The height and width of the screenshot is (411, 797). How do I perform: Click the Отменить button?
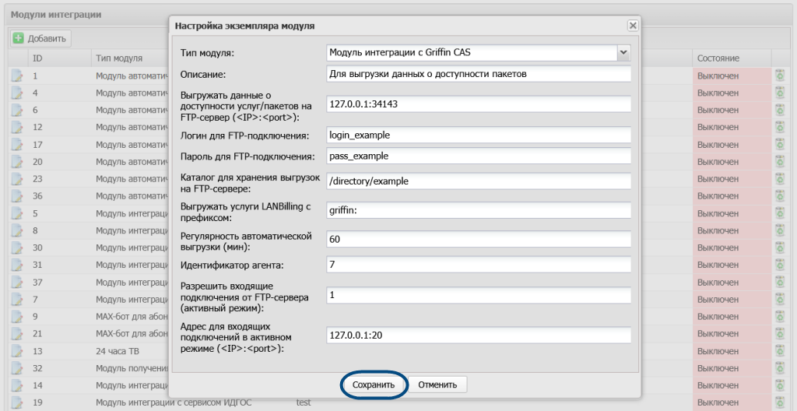(x=437, y=385)
